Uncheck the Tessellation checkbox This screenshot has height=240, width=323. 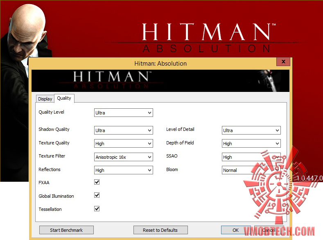point(97,209)
